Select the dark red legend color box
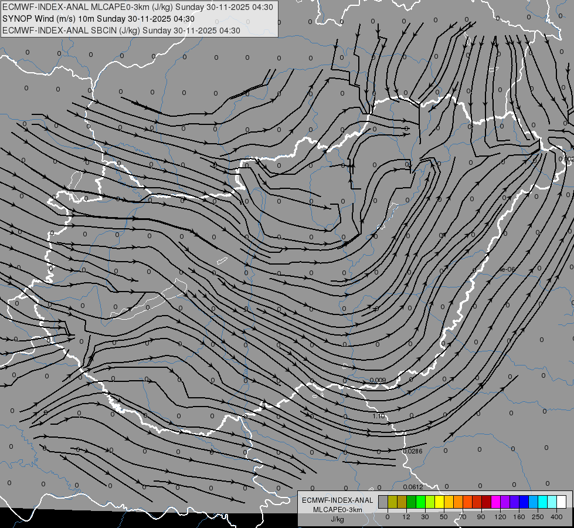The width and height of the screenshot is (574, 528). (487, 502)
